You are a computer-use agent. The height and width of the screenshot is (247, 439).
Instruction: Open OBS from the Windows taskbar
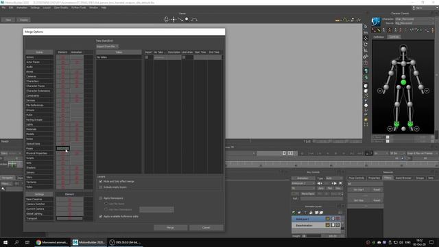pos(126,242)
